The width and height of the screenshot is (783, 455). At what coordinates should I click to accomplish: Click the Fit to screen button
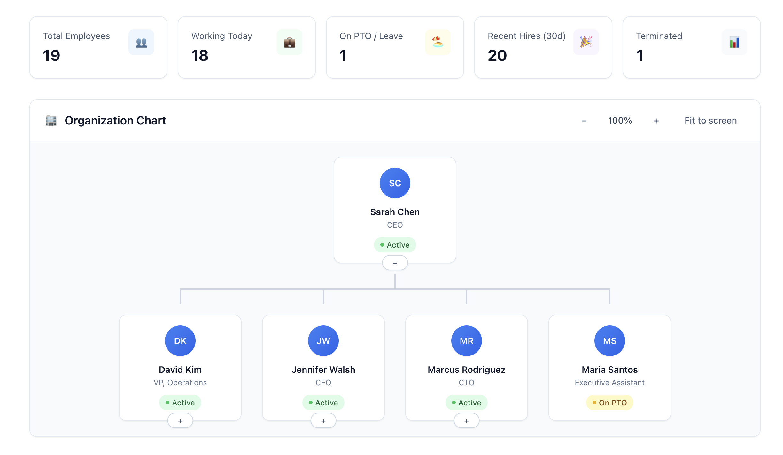[711, 121]
